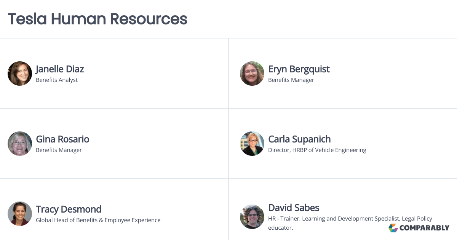
Task: Click Director, HRBP of Vehicle Engineering text
Action: 317,150
